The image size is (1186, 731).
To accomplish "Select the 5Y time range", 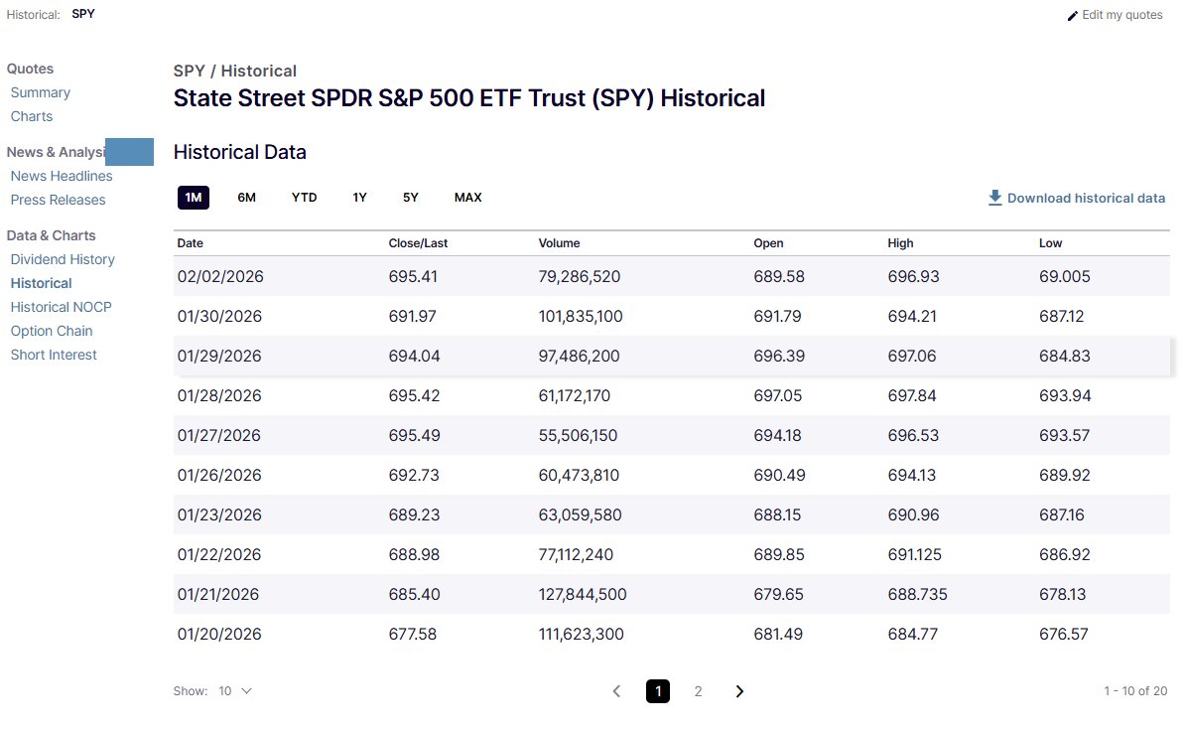I will (x=411, y=198).
